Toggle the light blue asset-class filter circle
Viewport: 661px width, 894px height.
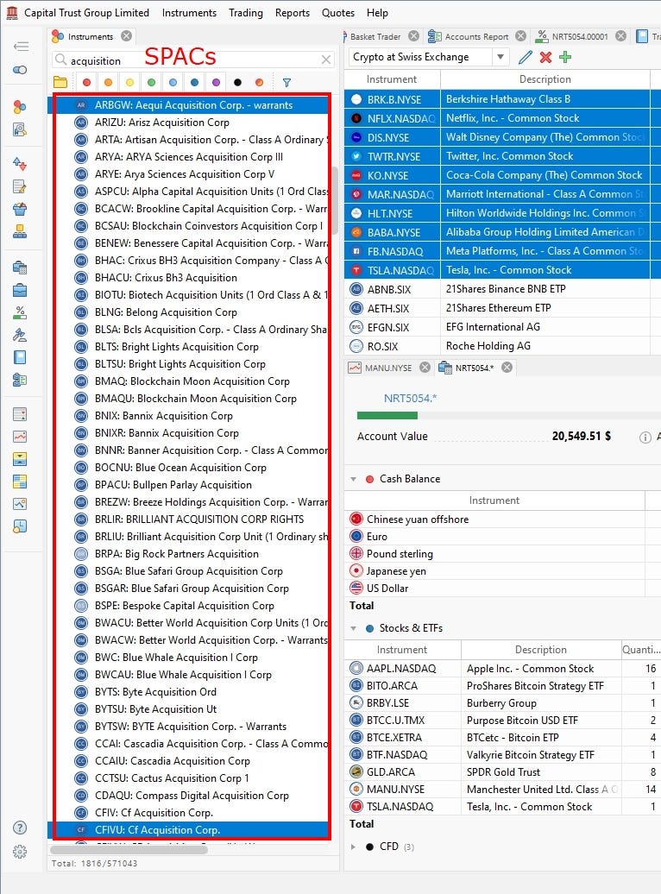173,83
